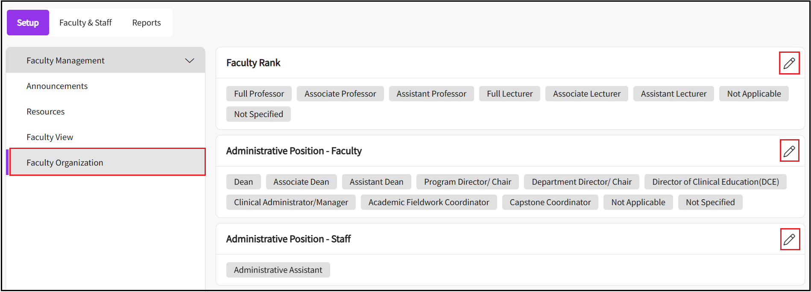Image resolution: width=811 pixels, height=292 pixels.
Task: Select the Capstone Coordinator tag
Action: click(550, 202)
